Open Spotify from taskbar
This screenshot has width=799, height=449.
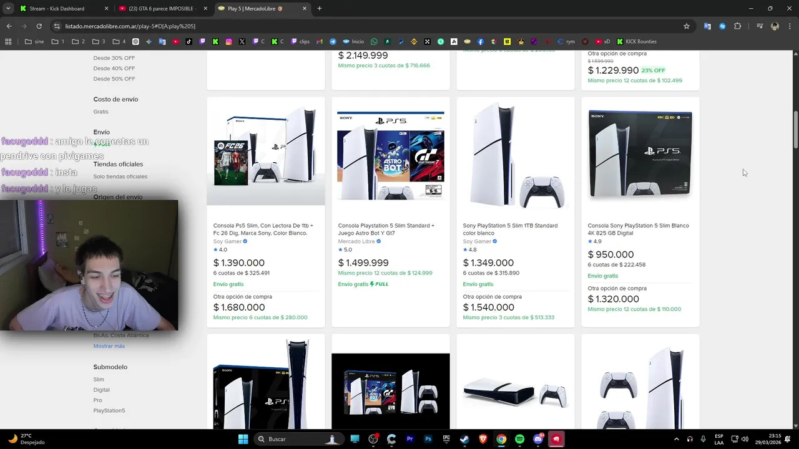(519, 439)
